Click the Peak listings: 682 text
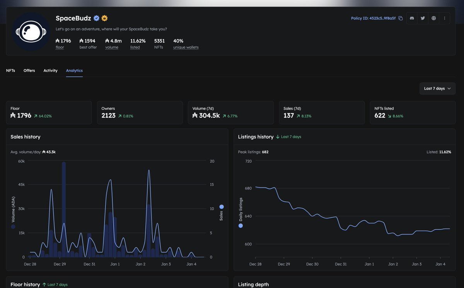464x288 pixels. [253, 152]
